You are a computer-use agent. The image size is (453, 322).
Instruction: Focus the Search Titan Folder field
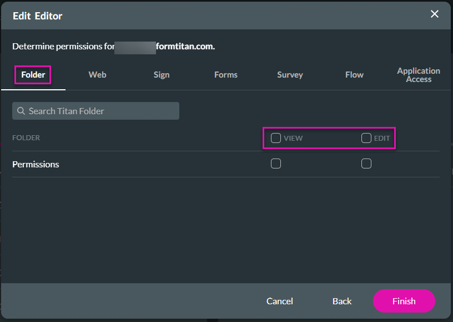[x=100, y=111]
